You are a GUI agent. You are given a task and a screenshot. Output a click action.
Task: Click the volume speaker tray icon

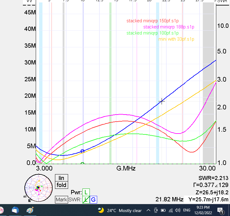[178, 211]
